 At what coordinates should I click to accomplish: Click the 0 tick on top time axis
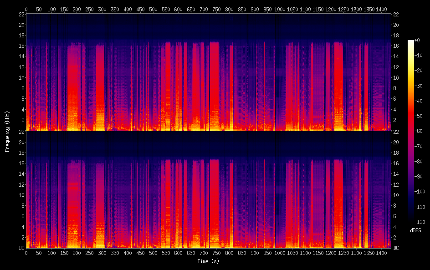click(x=26, y=9)
